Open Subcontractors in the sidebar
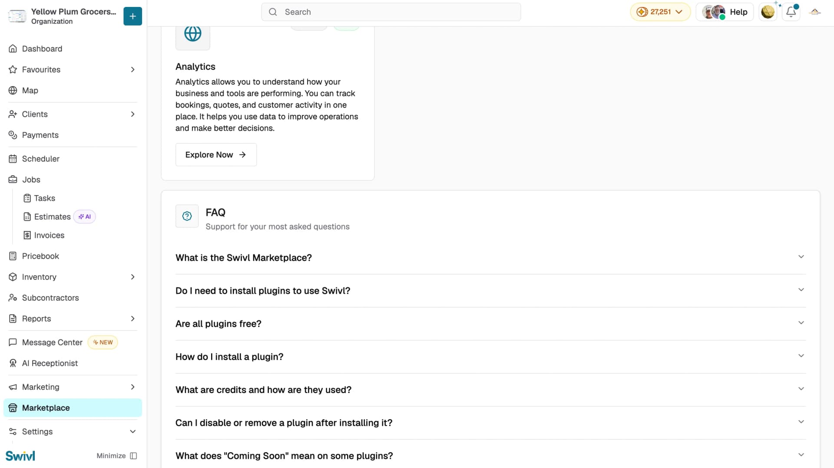The image size is (834, 468). point(73,298)
